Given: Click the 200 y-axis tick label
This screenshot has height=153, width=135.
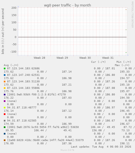Looking at the screenshot, I should [14, 8].
